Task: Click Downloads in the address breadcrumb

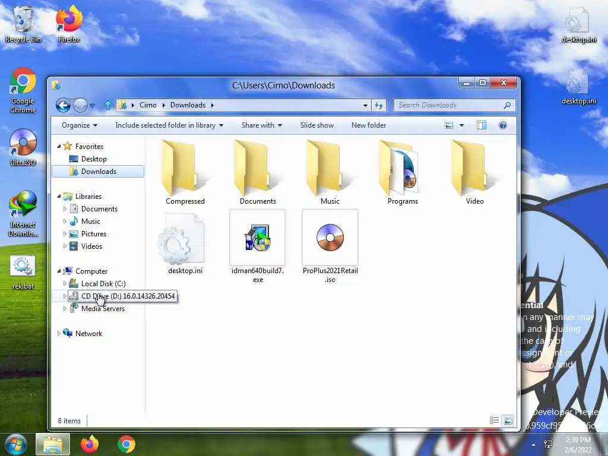Action: (x=188, y=105)
